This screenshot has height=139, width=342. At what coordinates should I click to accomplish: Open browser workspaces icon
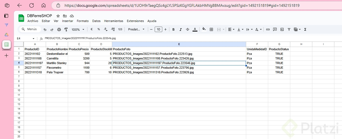(x=7, y=5)
